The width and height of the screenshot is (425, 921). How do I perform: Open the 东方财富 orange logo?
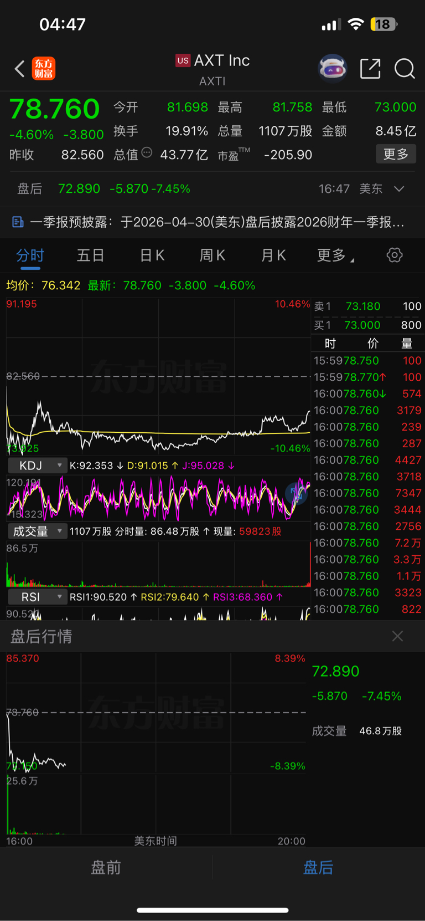coord(44,69)
